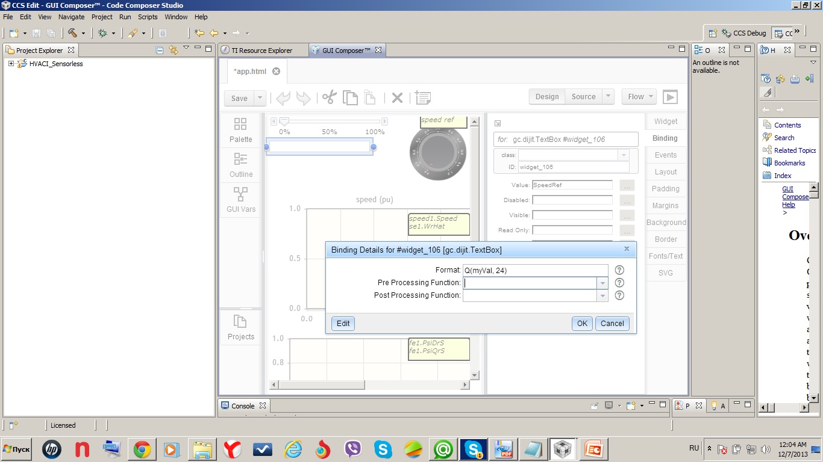
Task: Click the Value field showing SpeedRef
Action: pos(572,185)
